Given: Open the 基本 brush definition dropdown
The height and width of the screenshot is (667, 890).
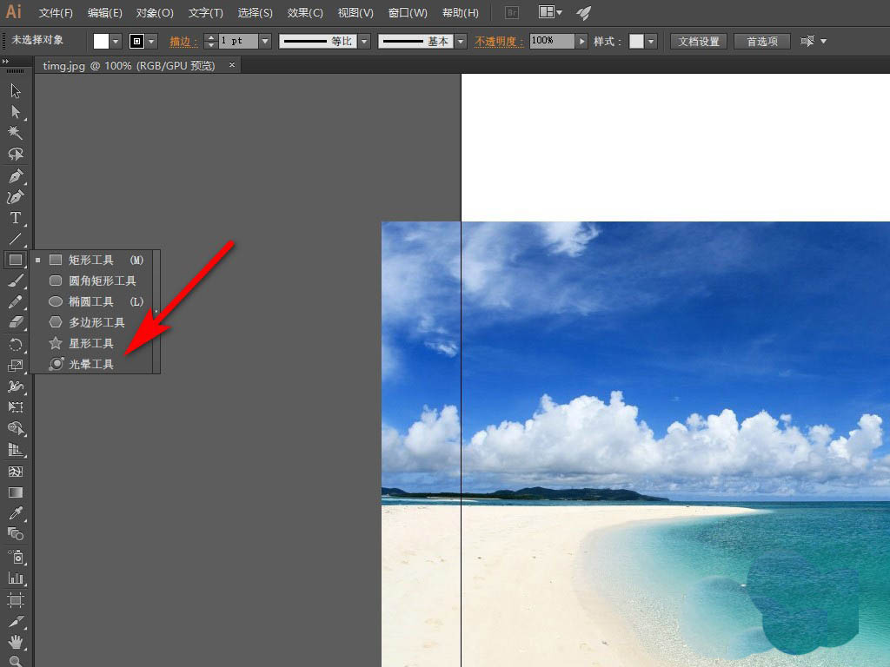Looking at the screenshot, I should (x=461, y=41).
